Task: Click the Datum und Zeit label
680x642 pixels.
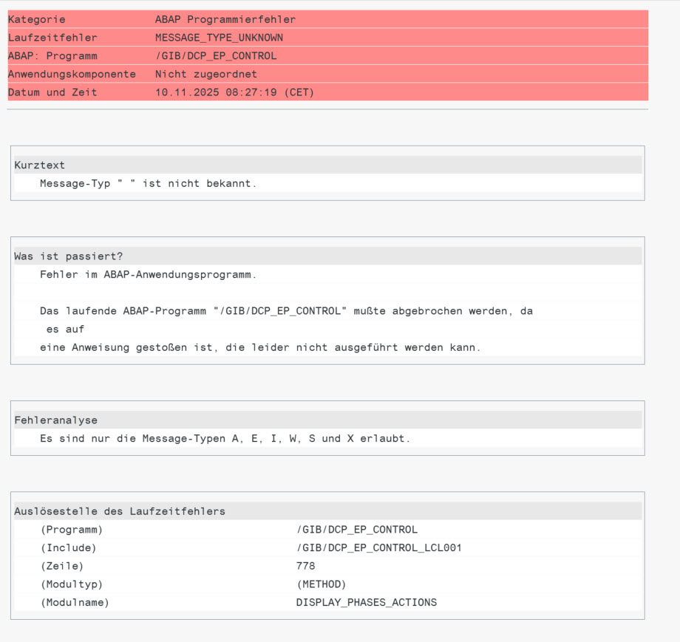Action: pyautogui.click(x=52, y=92)
